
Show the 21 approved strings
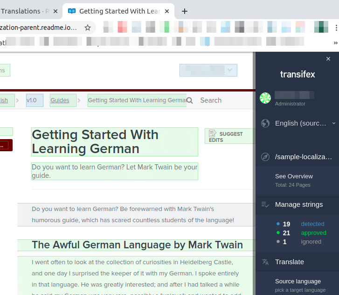(301, 233)
